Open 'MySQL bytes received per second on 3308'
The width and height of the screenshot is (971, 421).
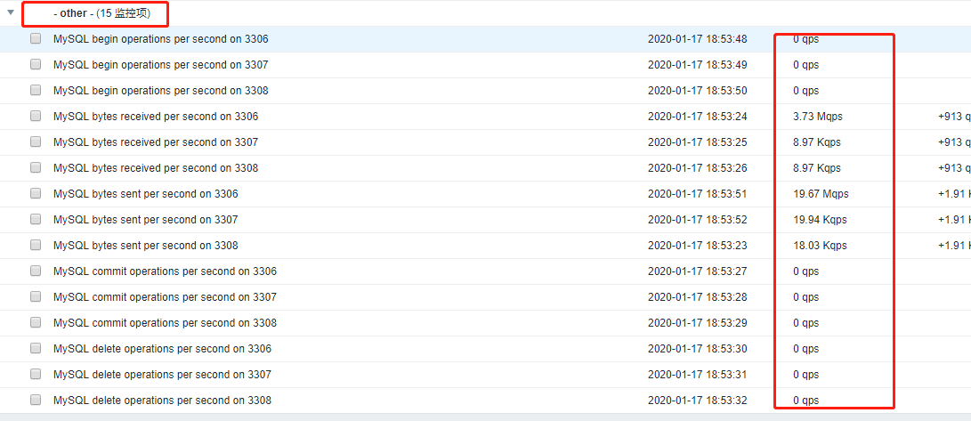coord(156,168)
